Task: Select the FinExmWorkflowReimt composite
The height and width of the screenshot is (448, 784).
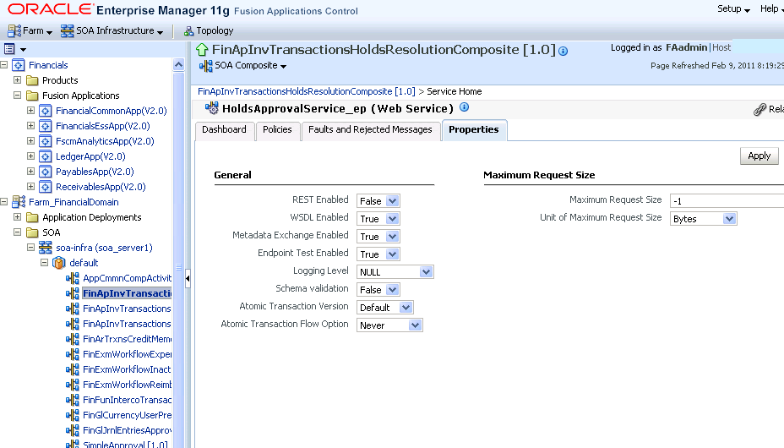Action: click(x=127, y=385)
